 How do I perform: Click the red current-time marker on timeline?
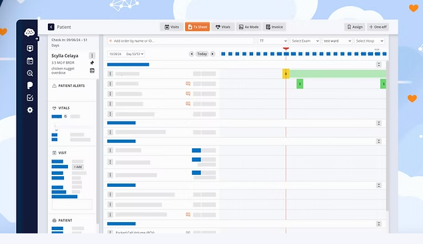pos(286,49)
